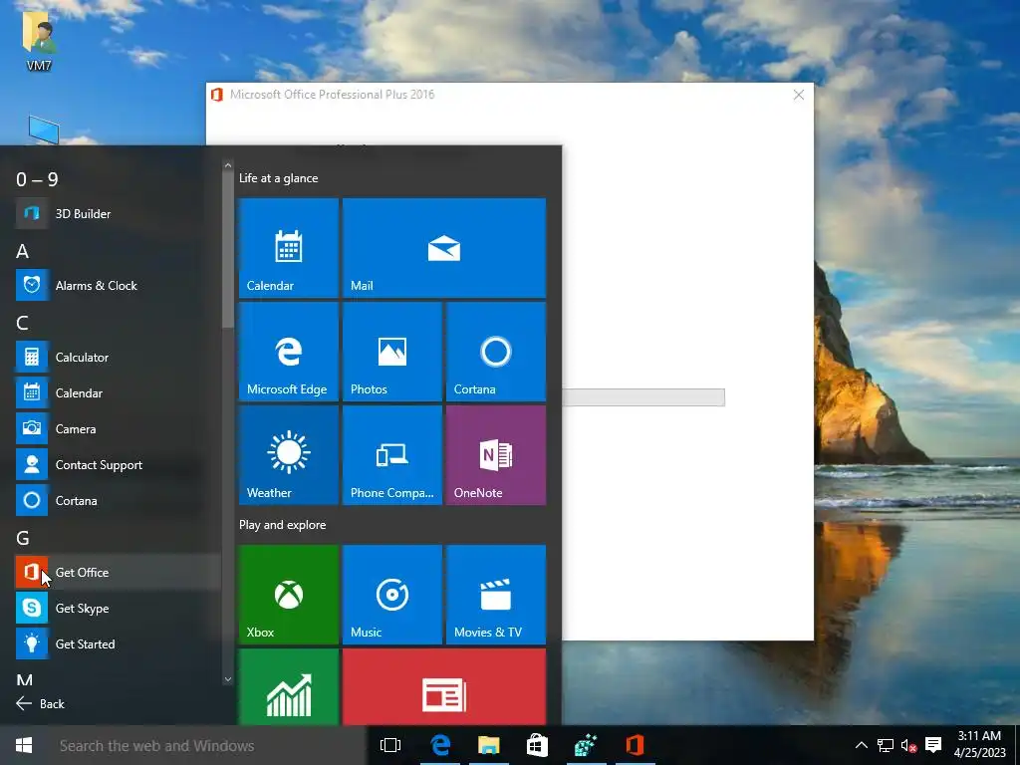Click the 'C' letter group header
The height and width of the screenshot is (765, 1020).
pos(22,323)
